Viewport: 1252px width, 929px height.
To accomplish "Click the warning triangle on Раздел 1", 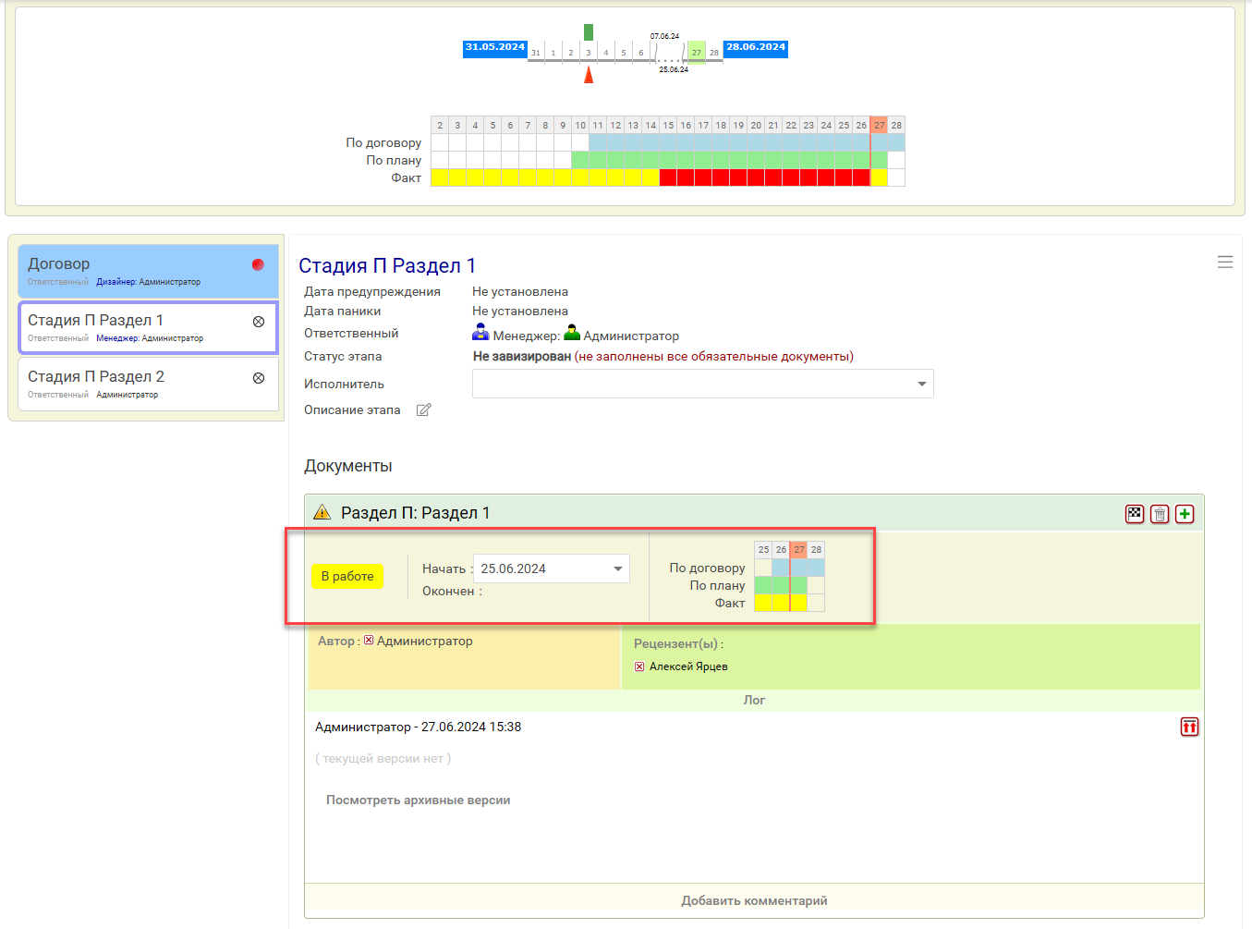I will click(x=322, y=512).
